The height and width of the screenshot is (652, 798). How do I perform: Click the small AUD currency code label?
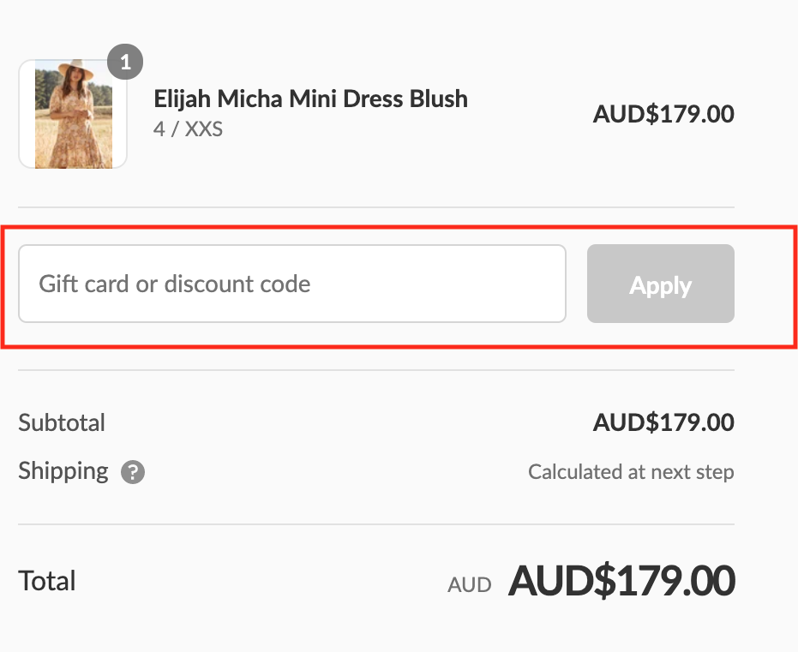click(470, 585)
